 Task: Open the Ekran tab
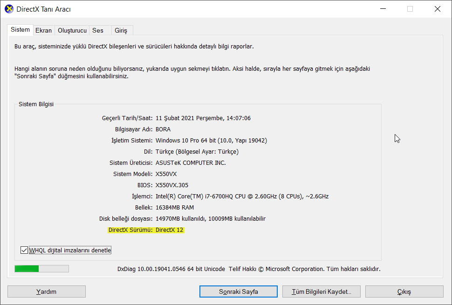(x=43, y=30)
